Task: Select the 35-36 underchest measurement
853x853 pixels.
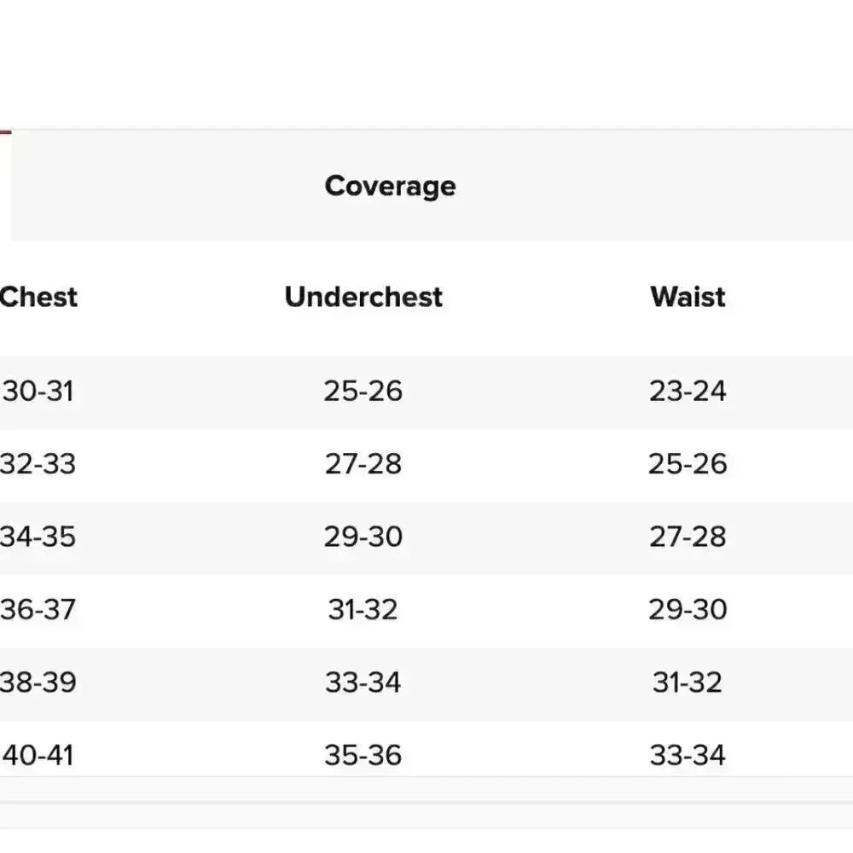Action: coord(363,756)
